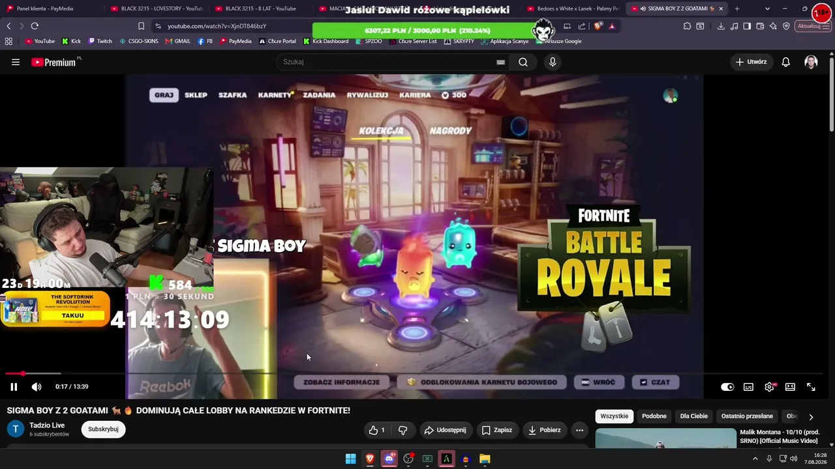The width and height of the screenshot is (835, 469).
Task: Open a new browser tab
Action: (x=737, y=8)
